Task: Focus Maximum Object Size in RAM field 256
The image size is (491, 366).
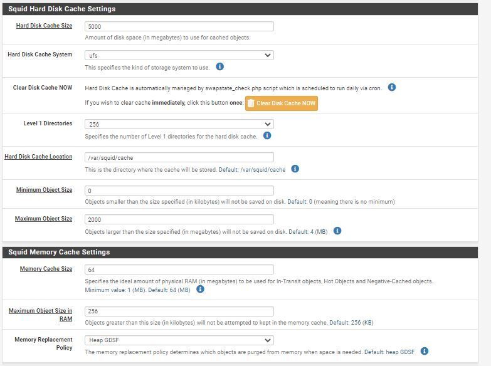Action: click(x=179, y=311)
